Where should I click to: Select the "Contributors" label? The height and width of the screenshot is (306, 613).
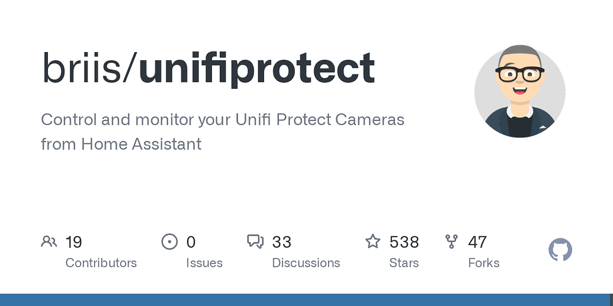point(101,263)
